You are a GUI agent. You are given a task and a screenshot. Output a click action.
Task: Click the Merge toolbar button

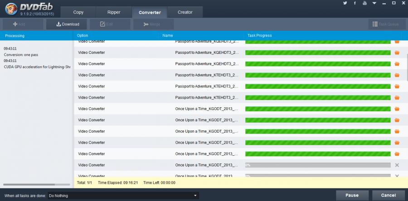tap(154, 24)
